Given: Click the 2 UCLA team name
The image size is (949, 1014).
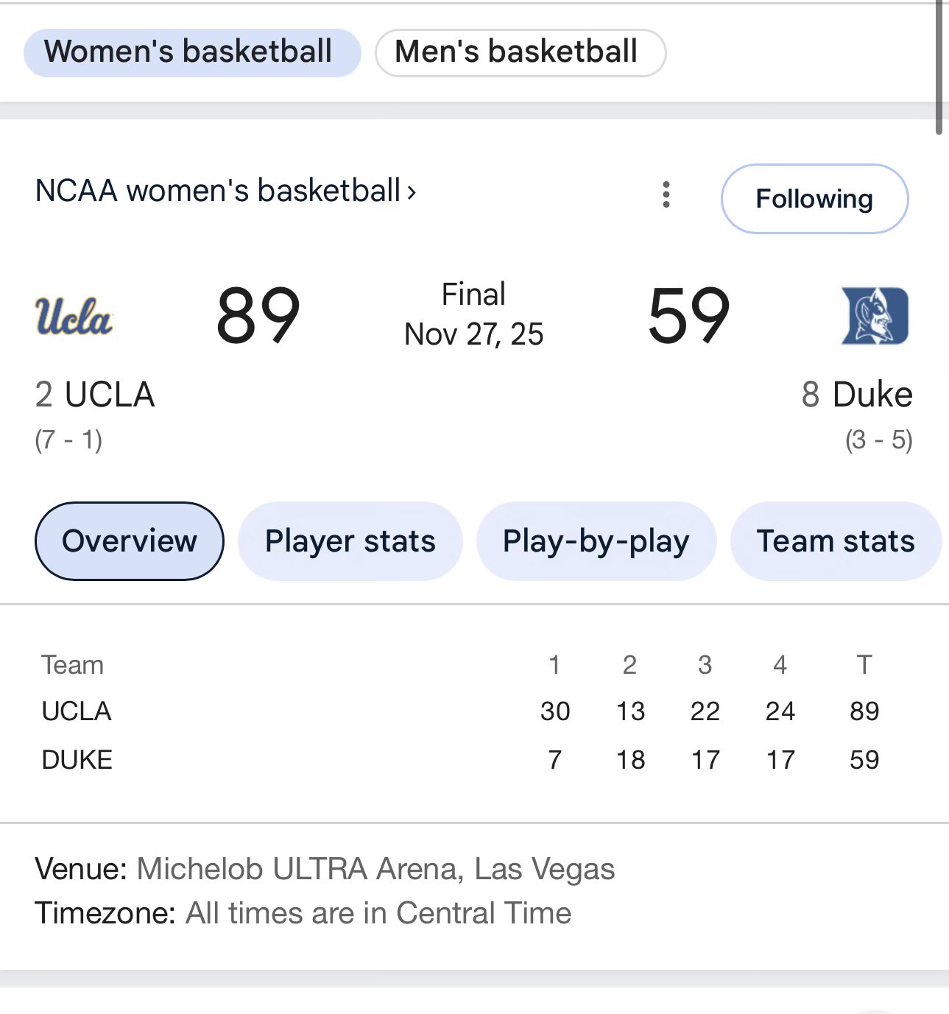Looking at the screenshot, I should (95, 395).
